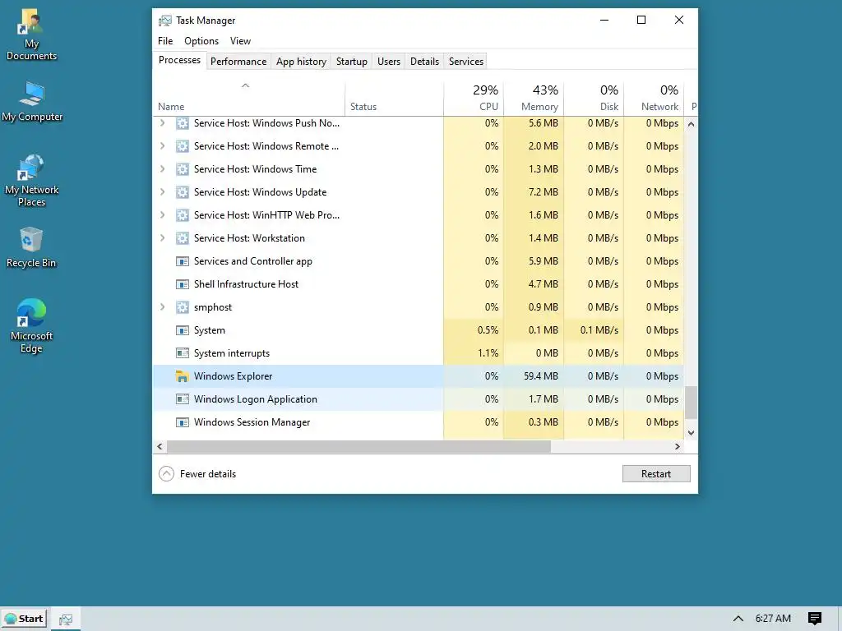This screenshot has width=842, height=631.
Task: Expand Service Host: Windows Time row
Action: pyautogui.click(x=162, y=169)
